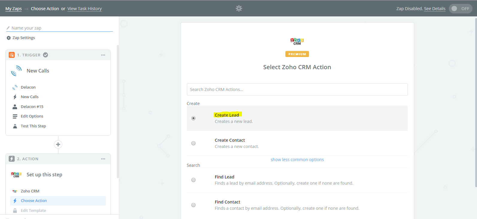Open the action step three-dot menu
Screen dimensions: 477x219
click(103, 159)
